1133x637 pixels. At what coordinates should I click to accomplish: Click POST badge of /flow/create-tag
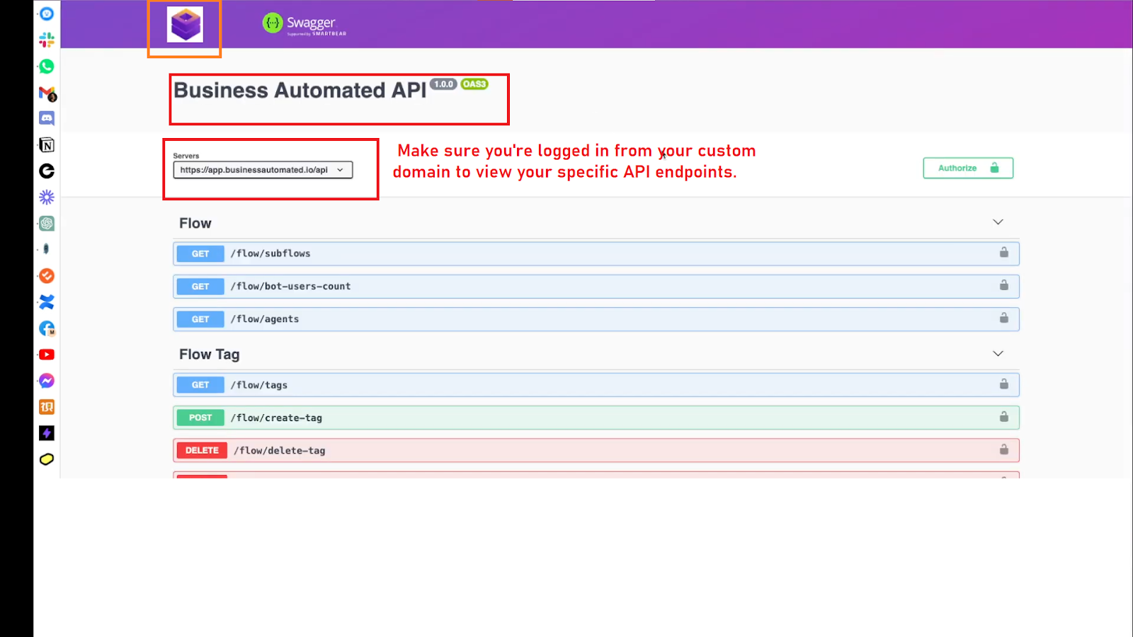coord(200,418)
